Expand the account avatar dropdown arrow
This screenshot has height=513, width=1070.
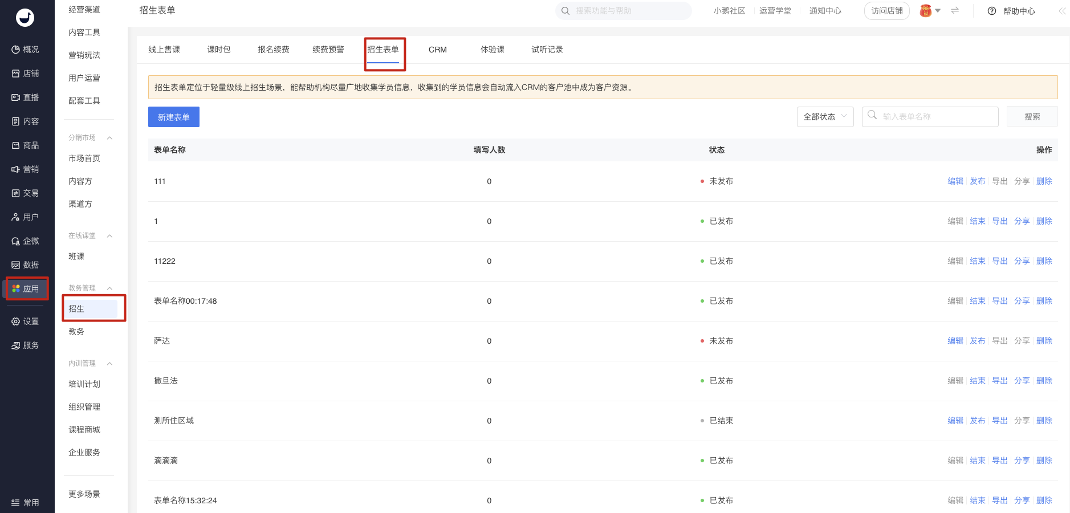click(938, 11)
